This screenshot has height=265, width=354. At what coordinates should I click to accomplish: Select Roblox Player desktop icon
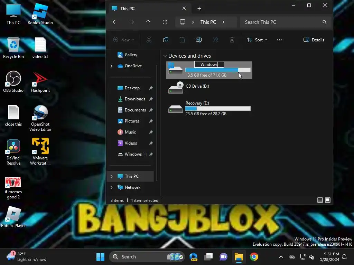pos(13,217)
